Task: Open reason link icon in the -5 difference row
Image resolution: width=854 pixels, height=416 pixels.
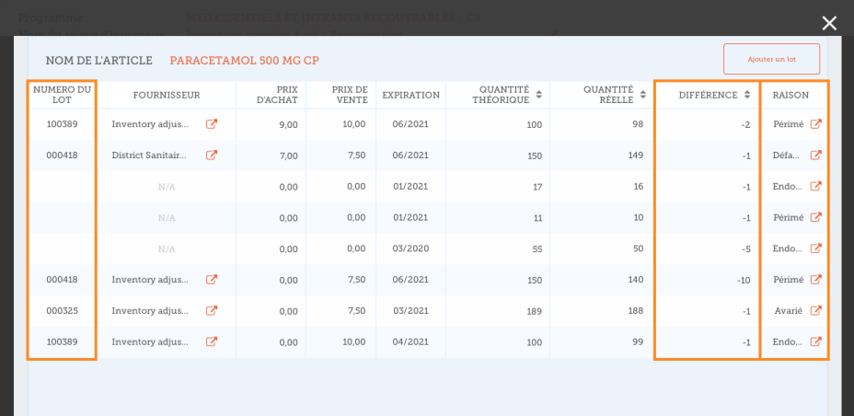Action: pyautogui.click(x=815, y=248)
